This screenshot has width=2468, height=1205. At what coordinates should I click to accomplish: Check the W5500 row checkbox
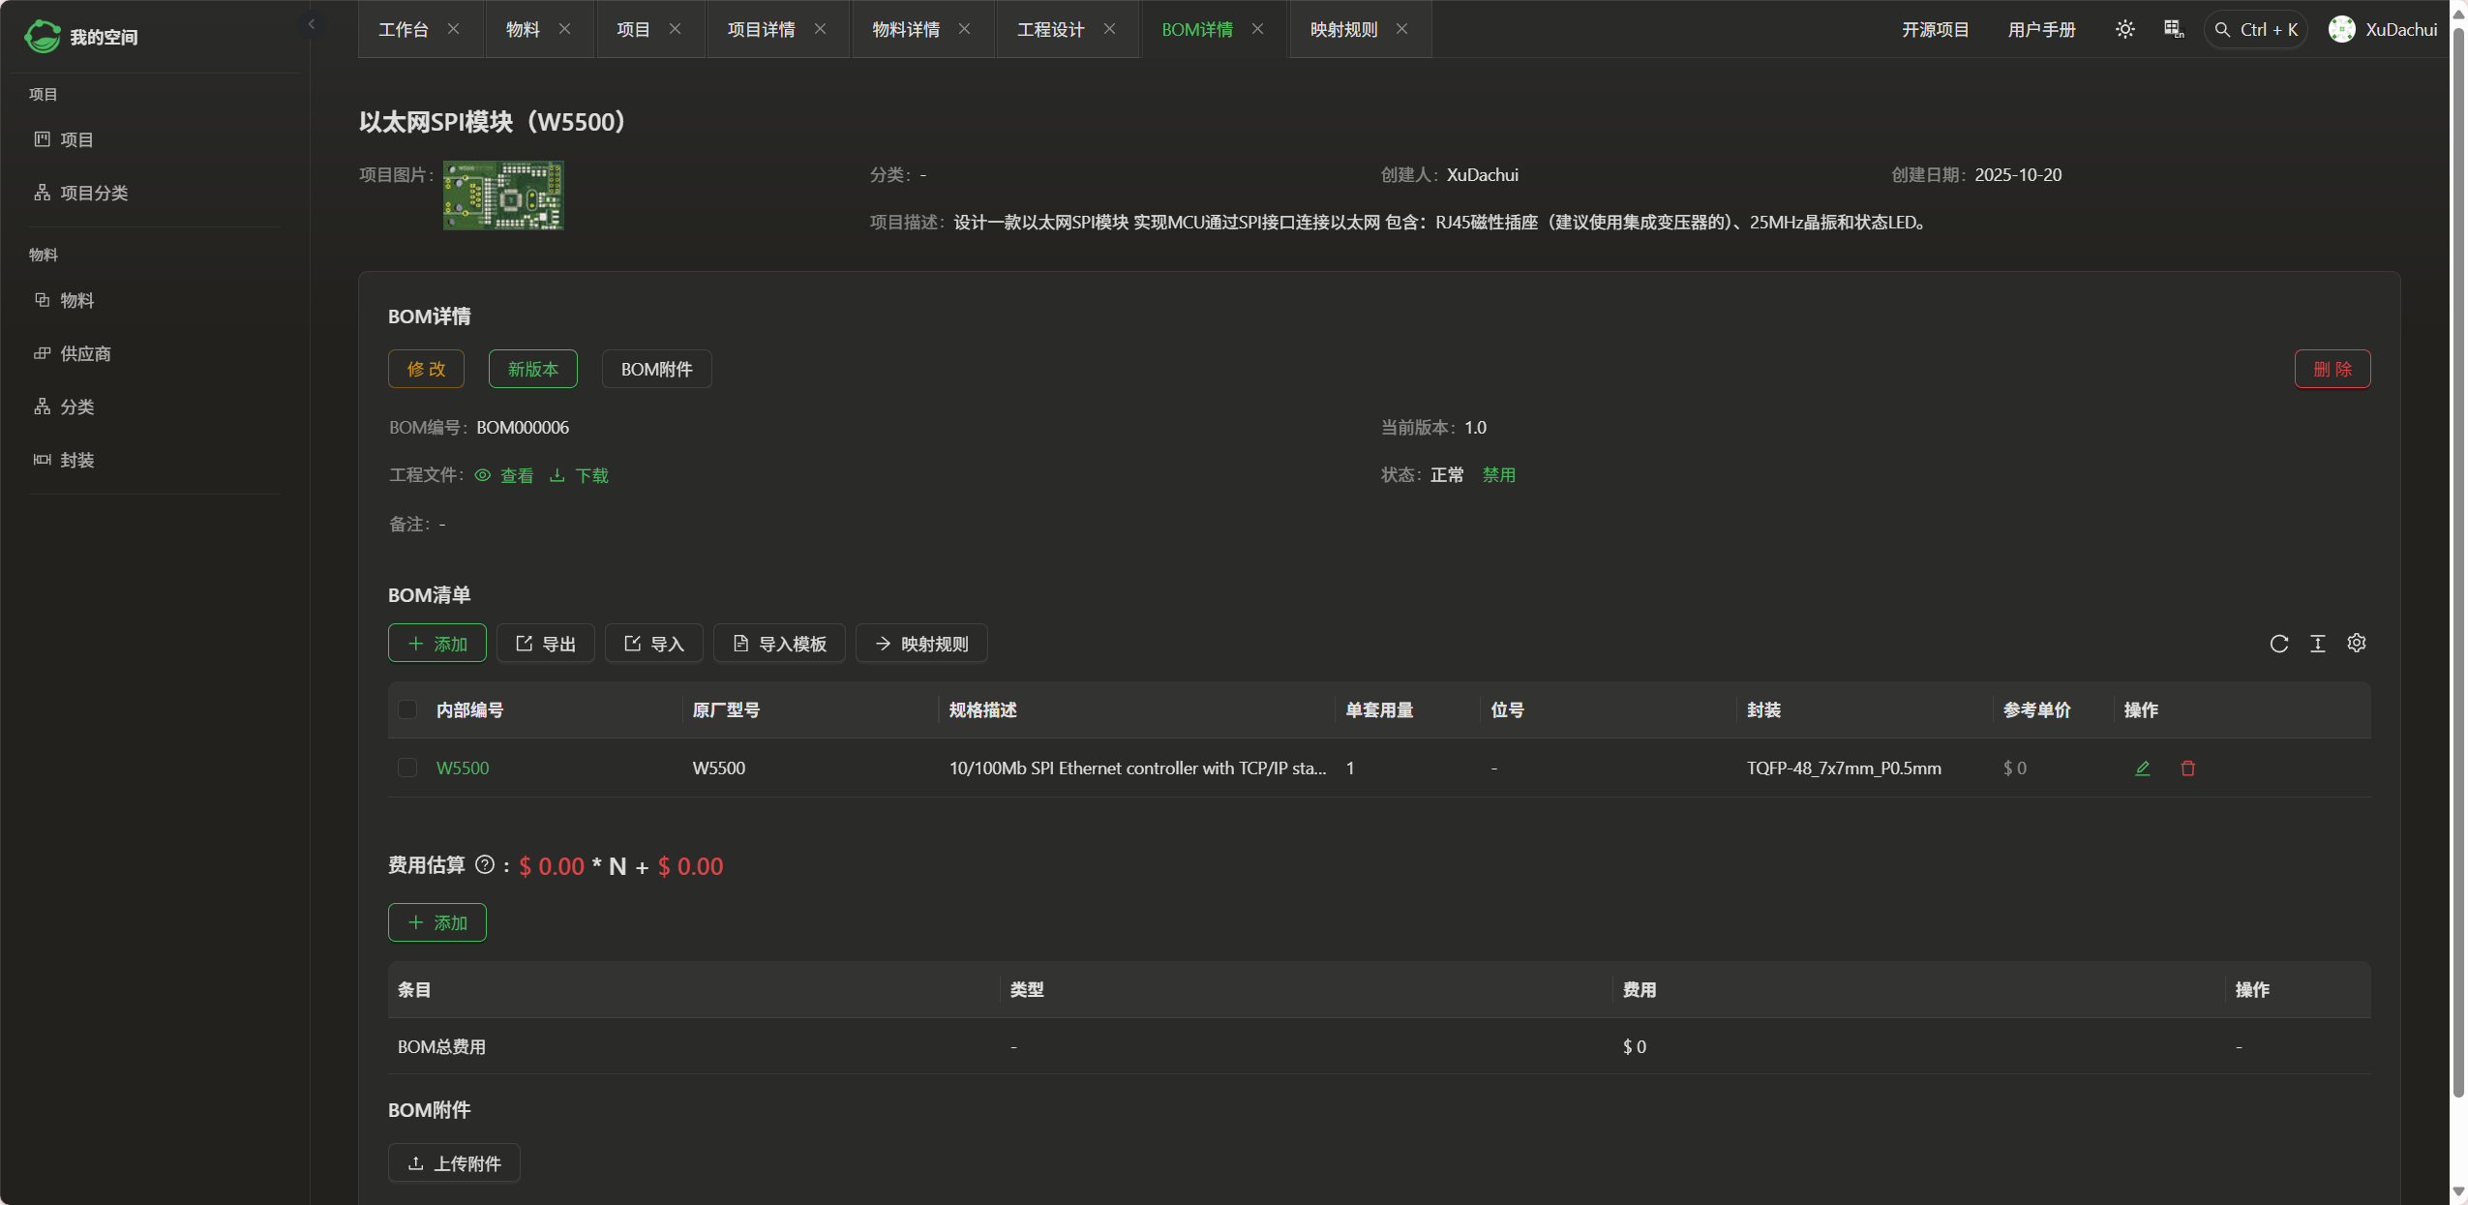(407, 768)
